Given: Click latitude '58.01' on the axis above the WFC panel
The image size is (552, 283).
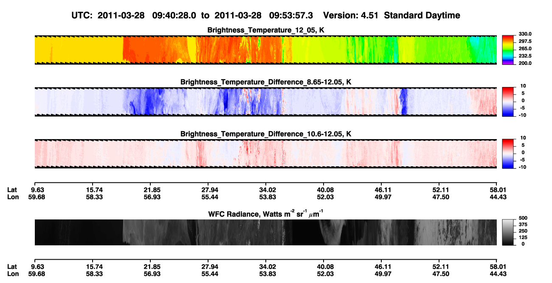Looking at the screenshot, I should pos(497,190).
